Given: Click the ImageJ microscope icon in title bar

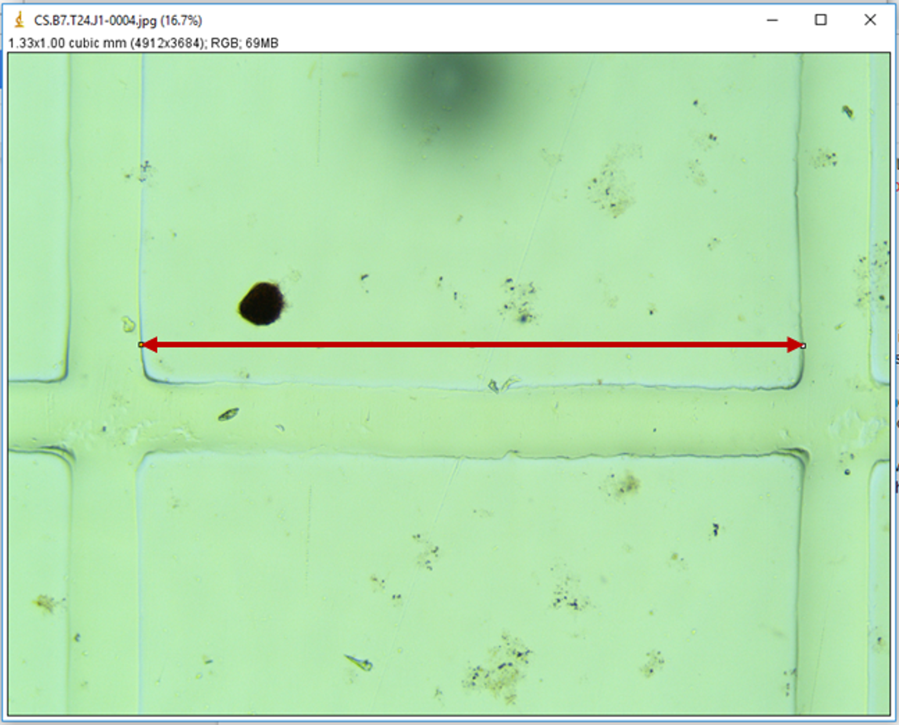Looking at the screenshot, I should (x=19, y=20).
